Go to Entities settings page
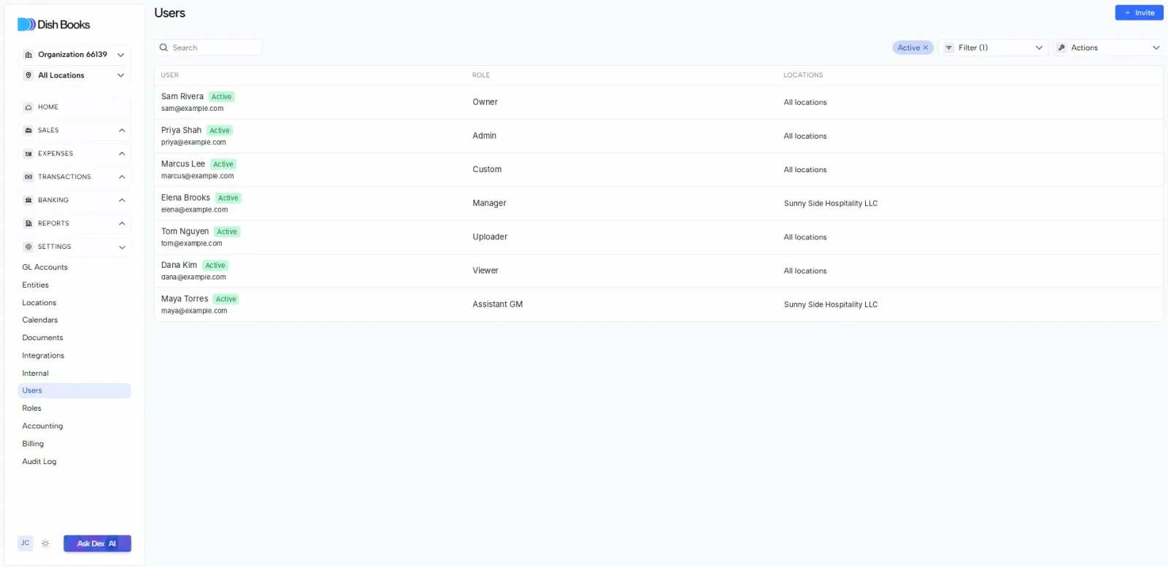This screenshot has width=1168, height=567. coord(74,285)
